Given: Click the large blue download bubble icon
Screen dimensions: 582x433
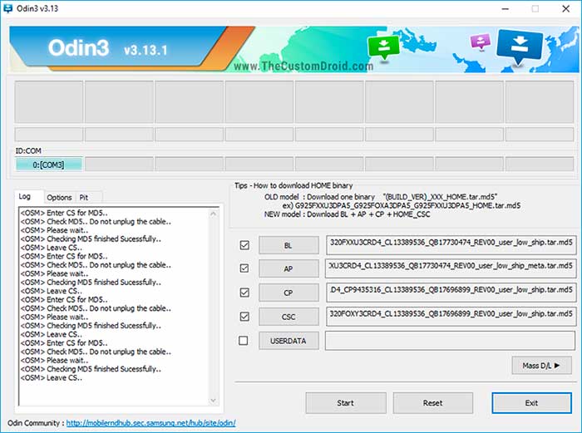Looking at the screenshot, I should (x=520, y=45).
